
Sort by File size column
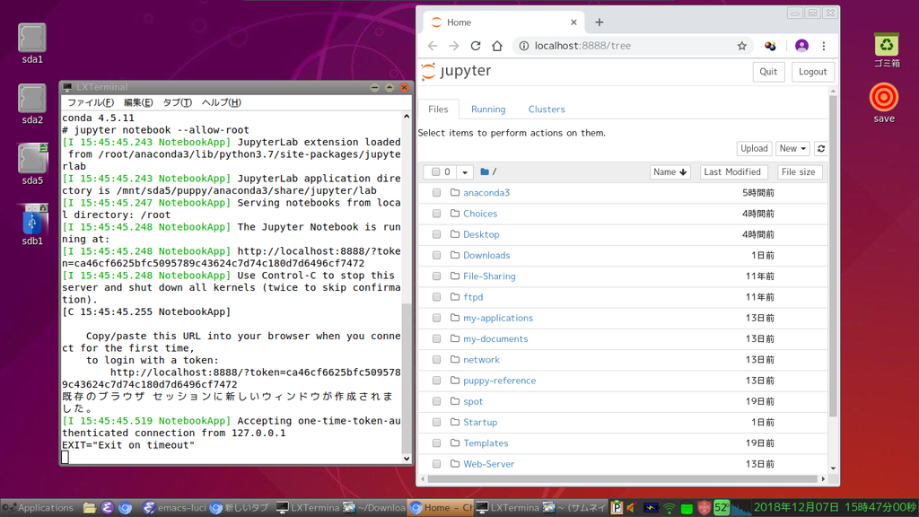(x=798, y=171)
